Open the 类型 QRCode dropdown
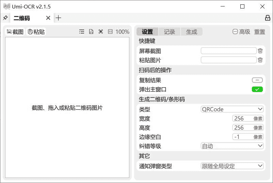273x183 pixels. point(232,109)
